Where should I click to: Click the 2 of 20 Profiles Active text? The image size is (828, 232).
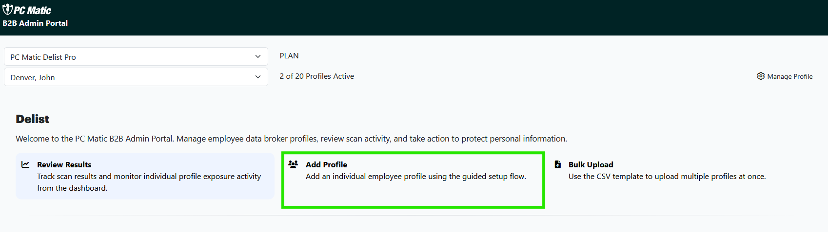[316, 76]
